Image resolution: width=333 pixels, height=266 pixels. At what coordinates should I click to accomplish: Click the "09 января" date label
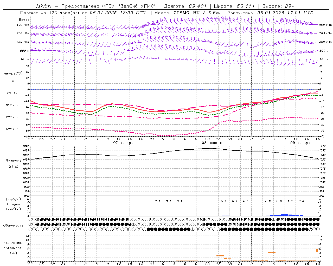[x=300, y=143]
